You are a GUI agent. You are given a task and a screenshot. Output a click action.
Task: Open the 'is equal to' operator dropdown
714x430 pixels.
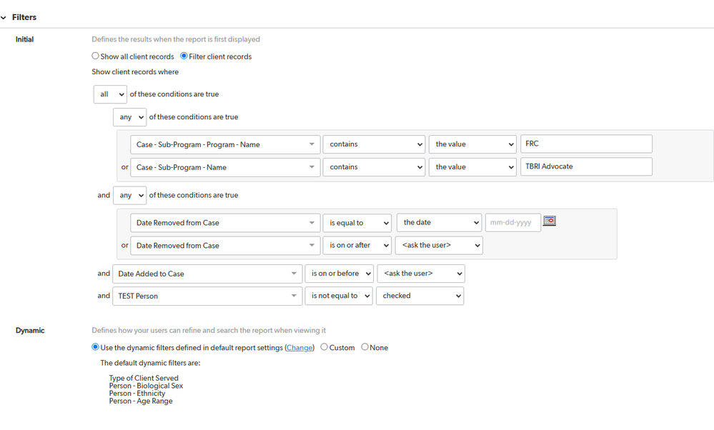click(x=357, y=223)
